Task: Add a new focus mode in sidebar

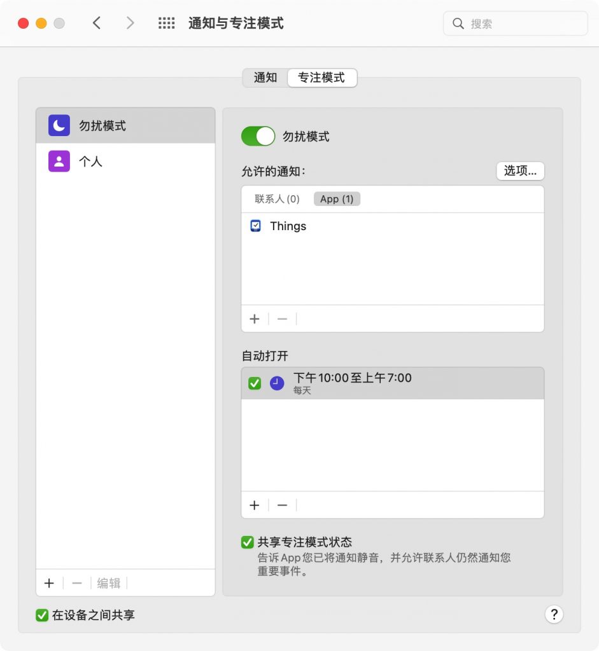Action: [x=49, y=584]
